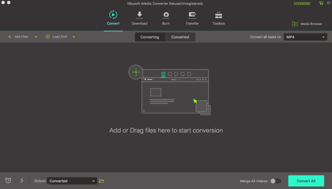
Task: Click the Convert All button
Action: tap(306, 181)
